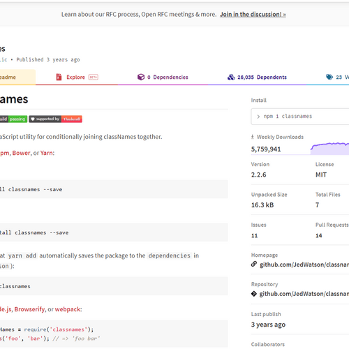Screen dimensions: 349x349
Task: Select the unpacked size 16.3 kB
Action: [x=262, y=205]
